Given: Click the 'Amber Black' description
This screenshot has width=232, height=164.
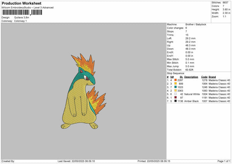Looking at the screenshot, I should pos(191,101).
